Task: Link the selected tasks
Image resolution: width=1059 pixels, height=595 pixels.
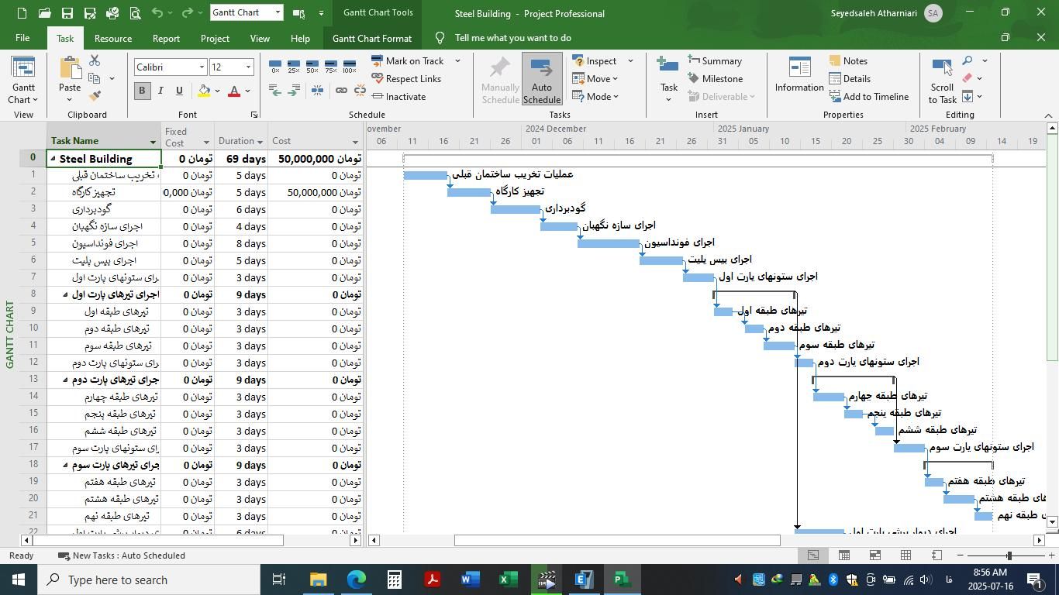Action: [341, 91]
